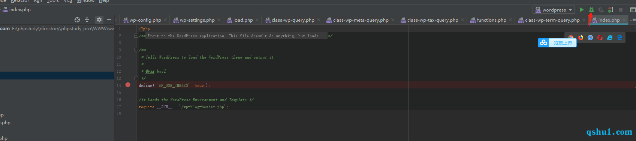Image resolution: width=636 pixels, height=141 pixels.
Task: Close the class-wp-meta-query.php tab
Action: click(393, 20)
